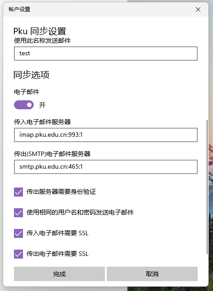Image resolution: width=213 pixels, height=291 pixels.
Task: Click the 帐户设置 title bar text
Action: (19, 9)
